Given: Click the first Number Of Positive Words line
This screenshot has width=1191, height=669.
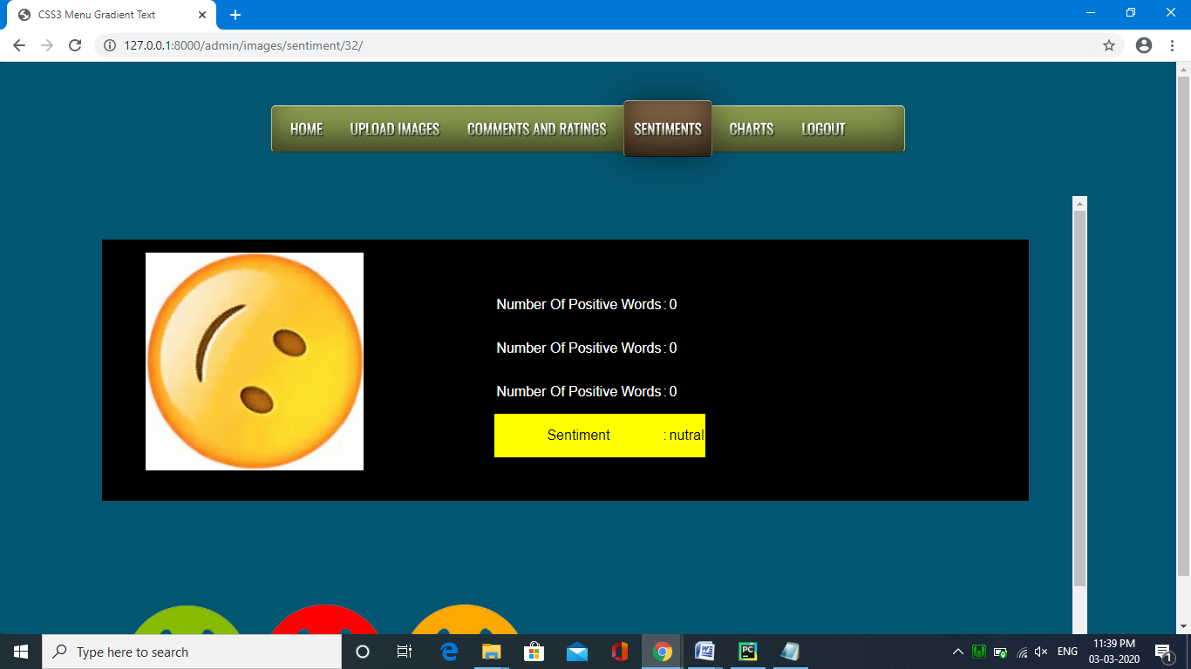Looking at the screenshot, I should click(587, 304).
